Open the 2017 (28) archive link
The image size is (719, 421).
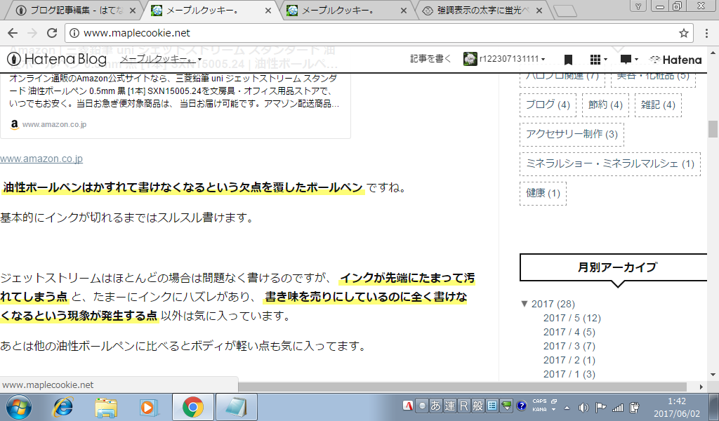pos(553,304)
